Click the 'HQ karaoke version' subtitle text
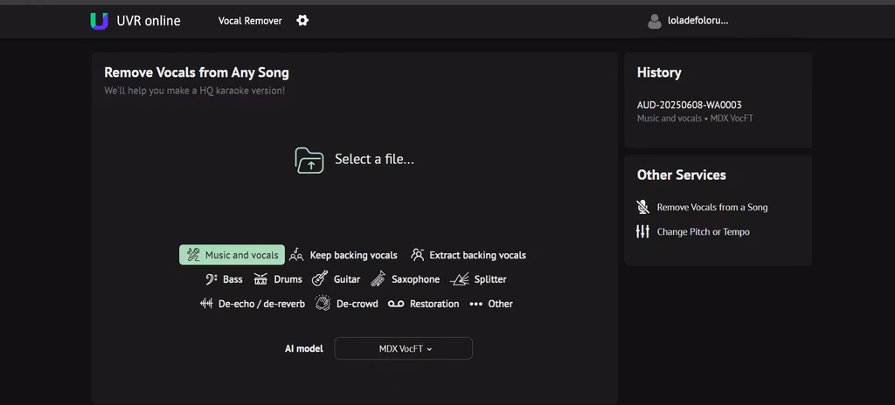 242,90
